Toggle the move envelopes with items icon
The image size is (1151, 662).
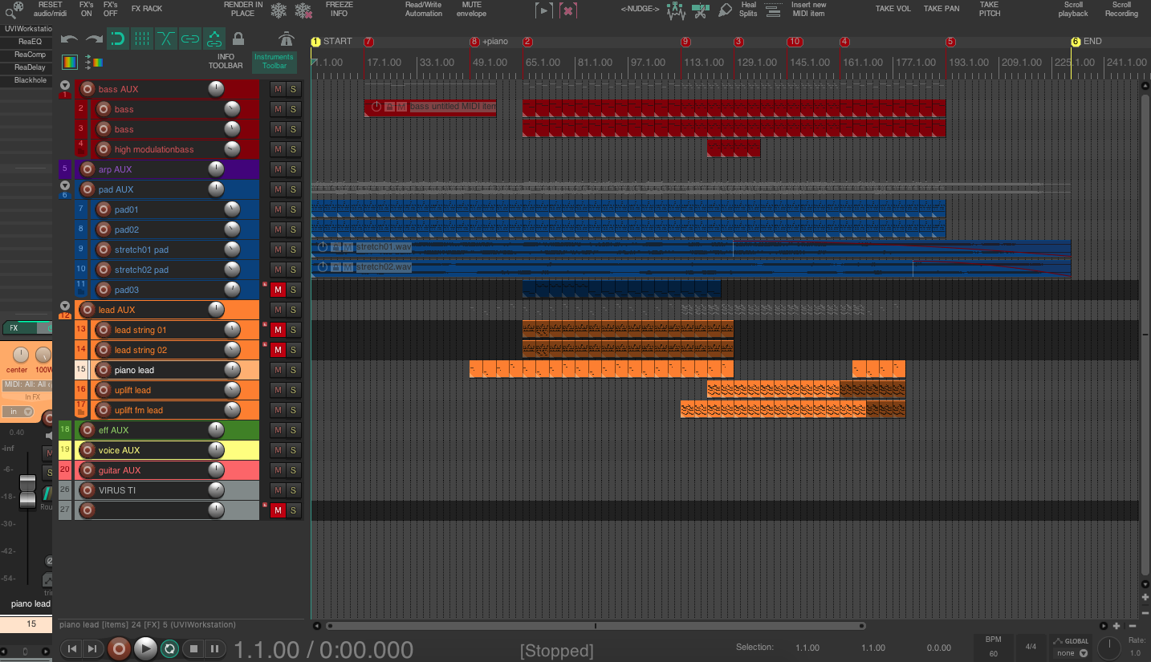tap(214, 38)
